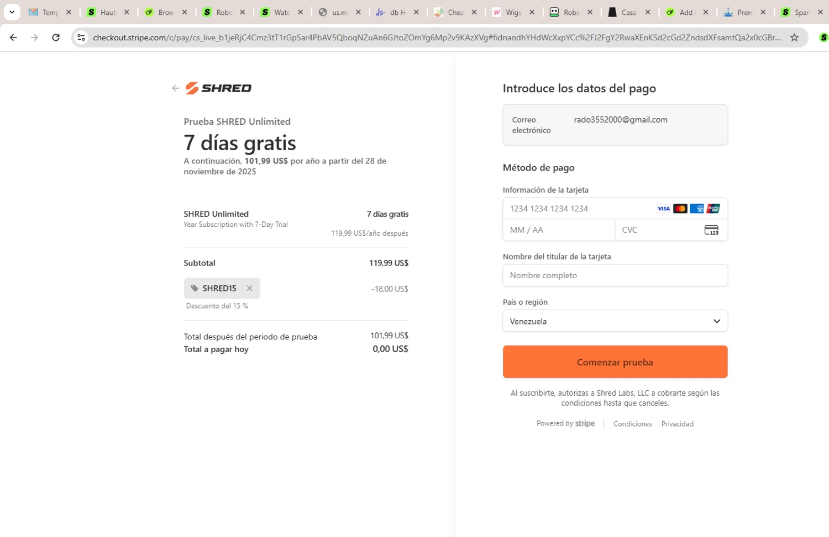Close the 'Spar' tab
The width and height of the screenshot is (829, 537).
click(821, 12)
